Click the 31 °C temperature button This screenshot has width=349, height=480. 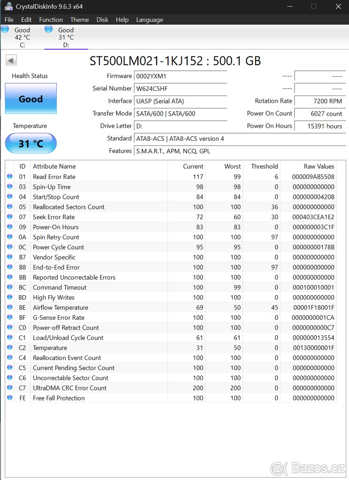click(x=31, y=143)
